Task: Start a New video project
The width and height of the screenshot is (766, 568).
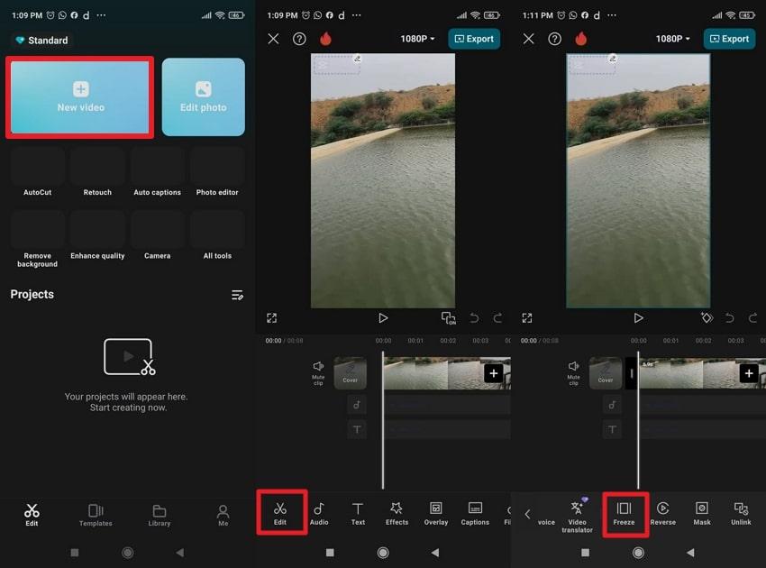Action: point(79,96)
